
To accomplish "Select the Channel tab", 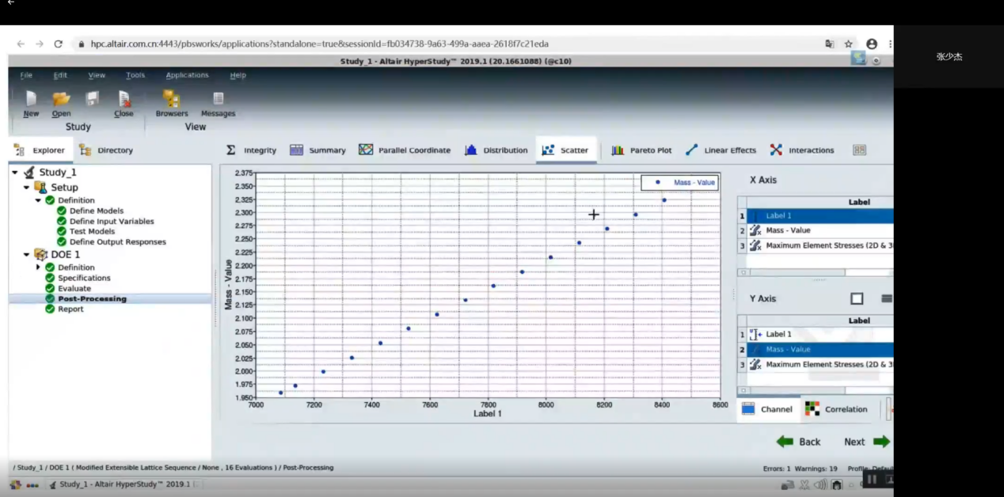I will 767,409.
